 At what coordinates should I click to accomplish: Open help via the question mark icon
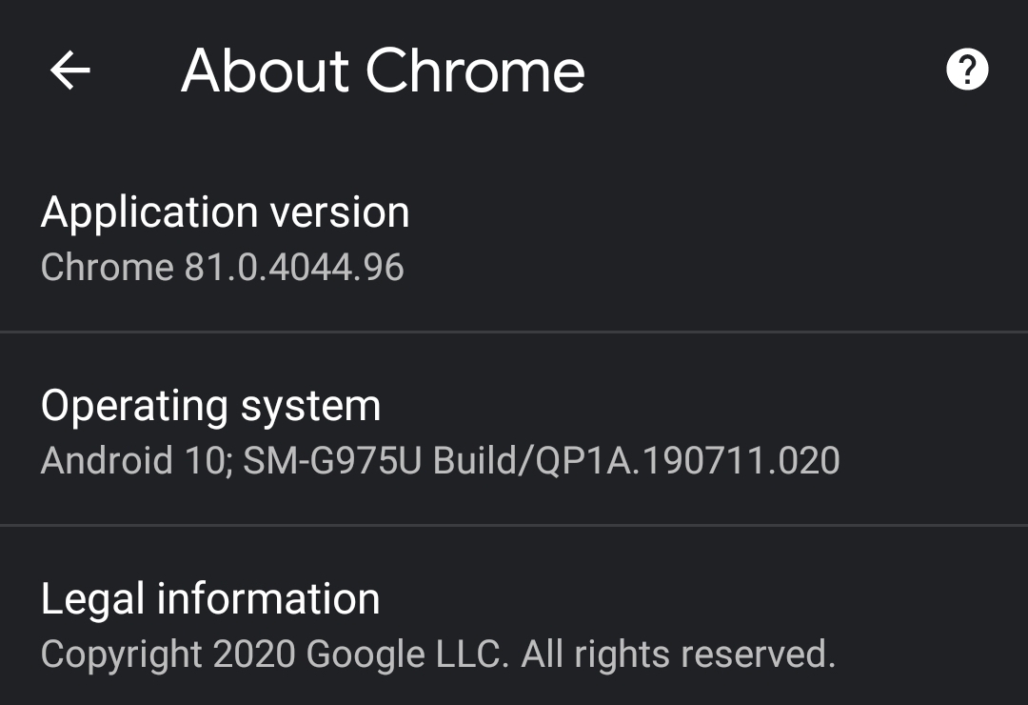pyautogui.click(x=967, y=70)
